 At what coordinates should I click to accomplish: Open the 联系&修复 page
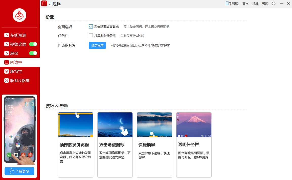(20, 80)
